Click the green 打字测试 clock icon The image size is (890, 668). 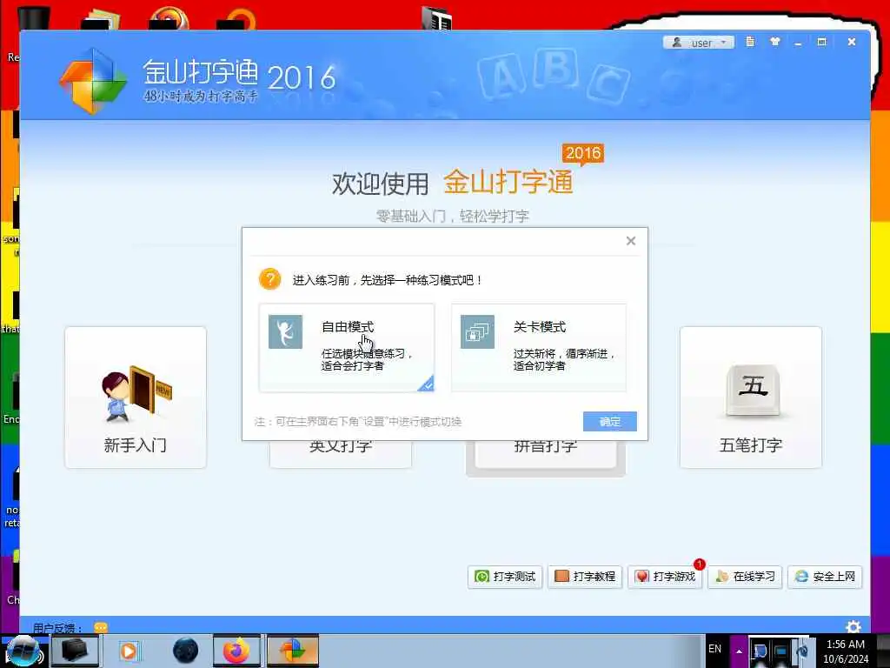(x=482, y=577)
